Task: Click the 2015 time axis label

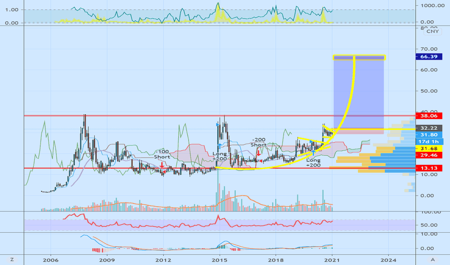Action: click(220, 260)
